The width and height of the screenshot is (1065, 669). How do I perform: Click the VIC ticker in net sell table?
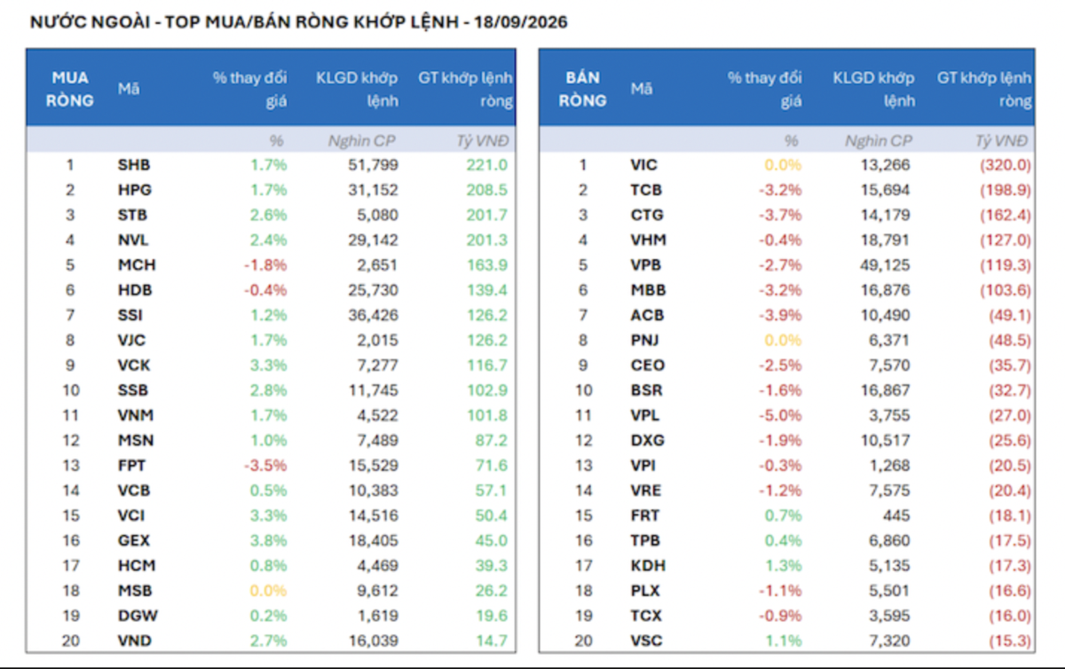click(644, 165)
